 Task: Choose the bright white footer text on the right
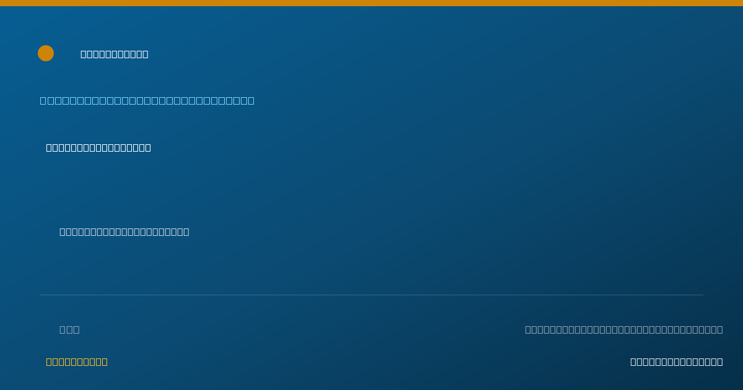(677, 362)
